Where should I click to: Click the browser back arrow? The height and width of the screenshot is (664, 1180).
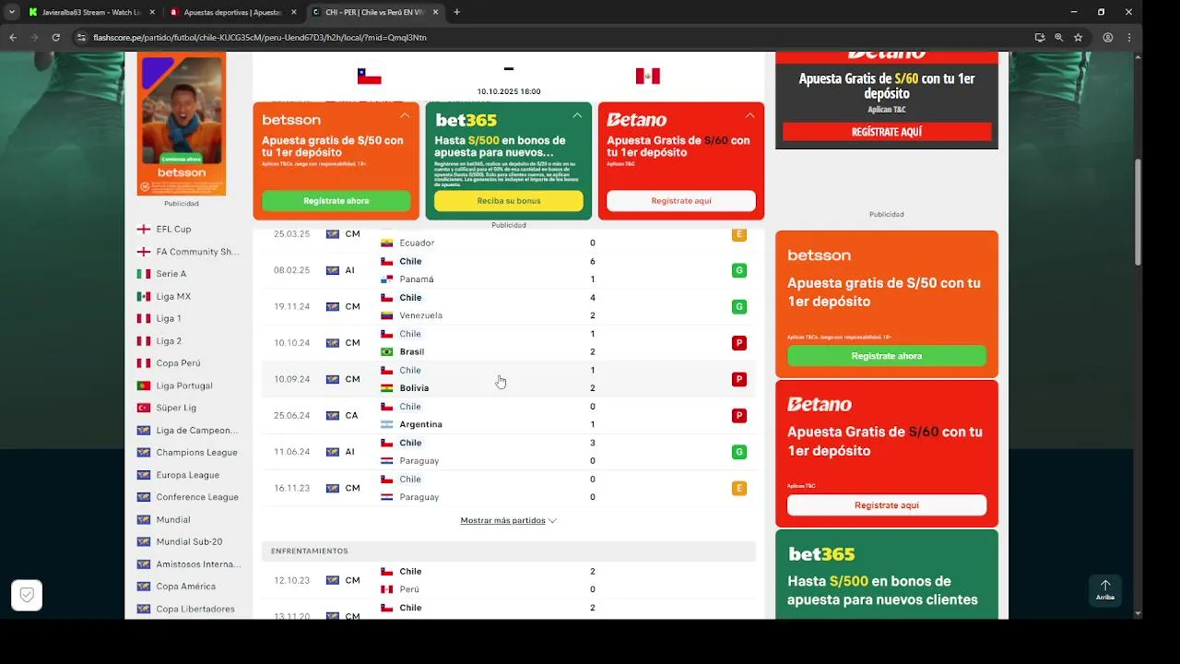pos(13,38)
